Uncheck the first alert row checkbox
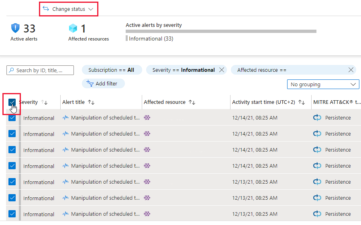 pos(12,118)
